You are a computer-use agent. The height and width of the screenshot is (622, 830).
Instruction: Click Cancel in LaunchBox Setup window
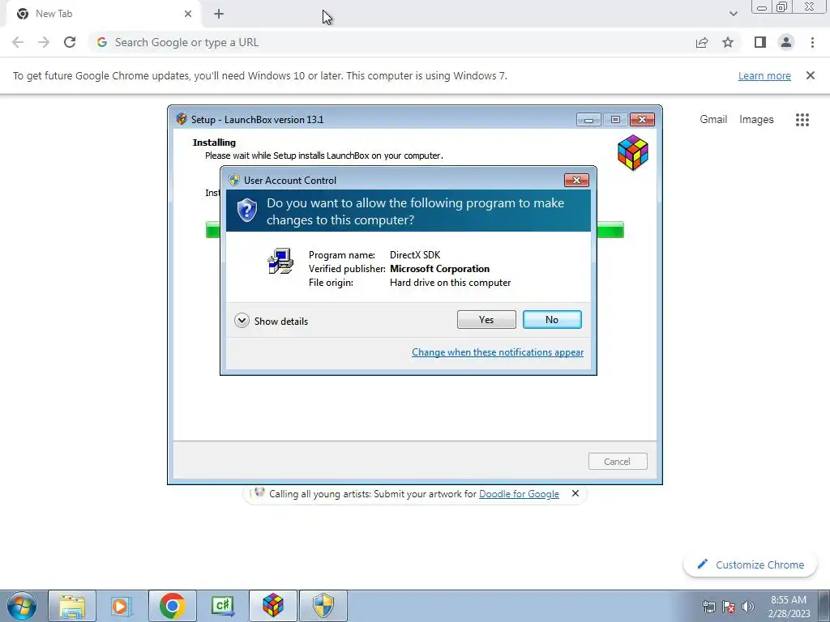(617, 461)
